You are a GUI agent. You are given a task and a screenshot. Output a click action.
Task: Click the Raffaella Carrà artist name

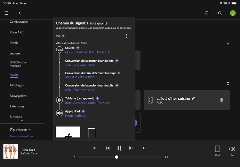coord(29,153)
